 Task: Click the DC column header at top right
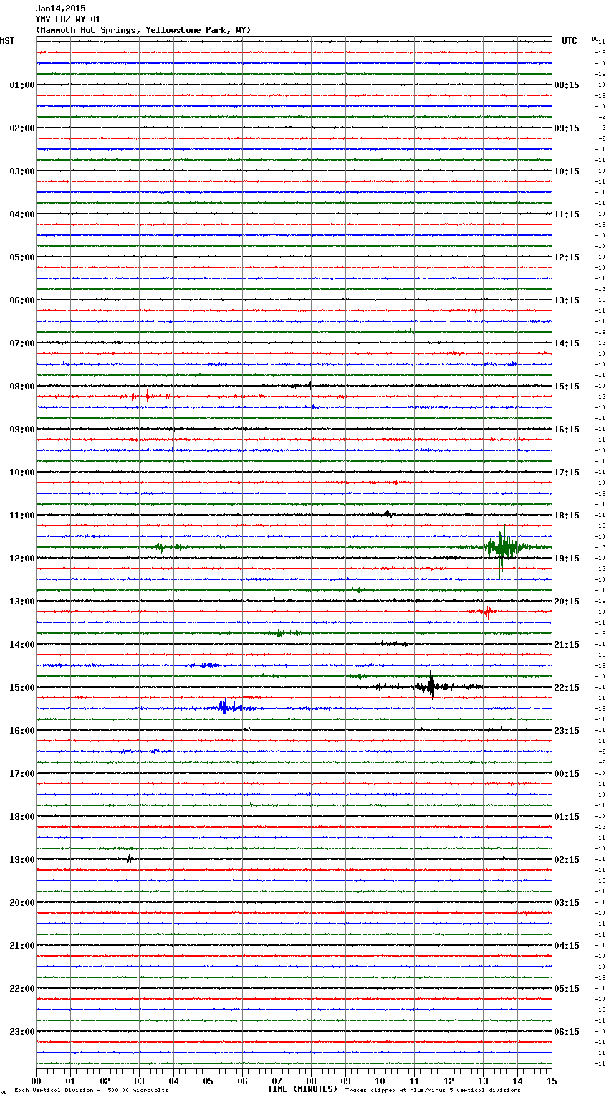click(x=595, y=39)
